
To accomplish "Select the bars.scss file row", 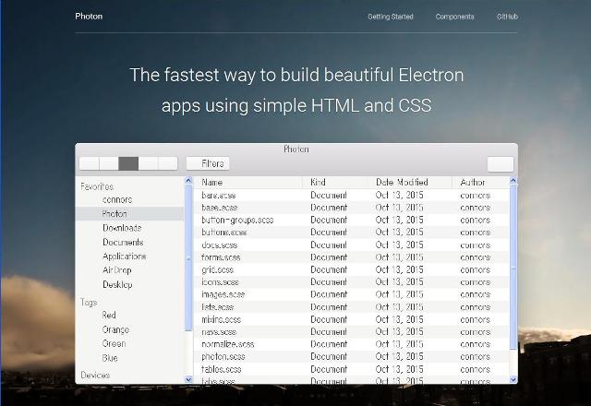I will (351, 195).
